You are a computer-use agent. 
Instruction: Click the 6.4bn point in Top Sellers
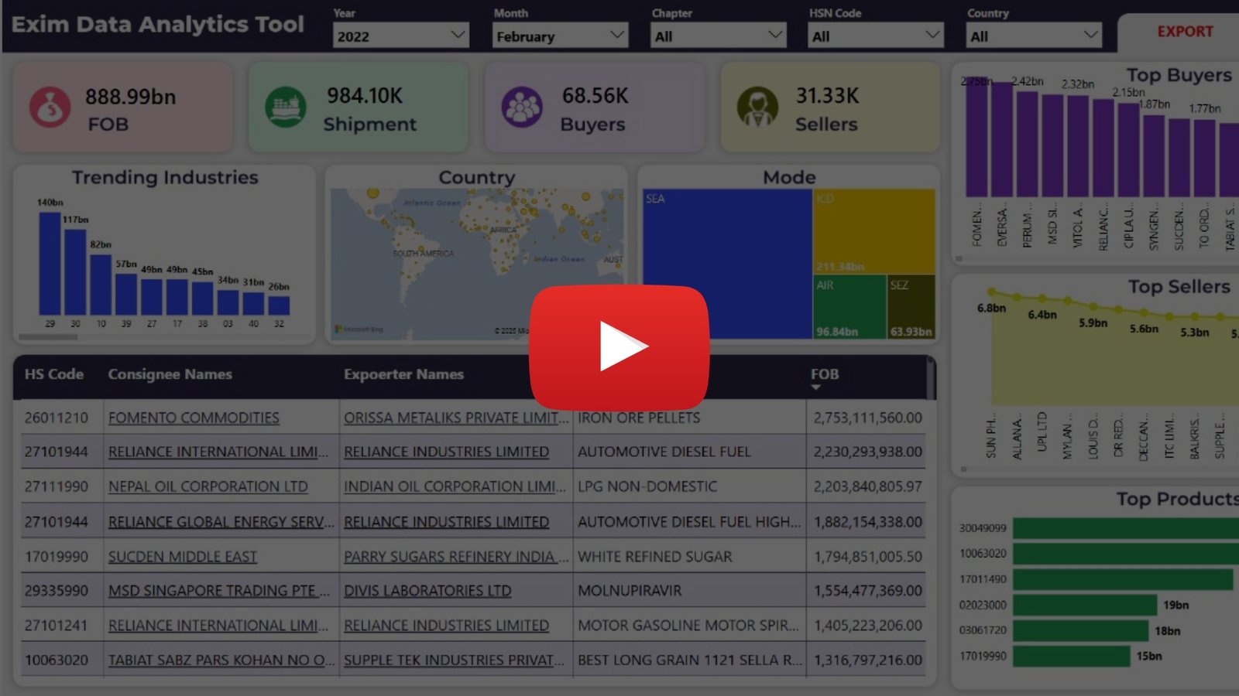(x=1042, y=299)
